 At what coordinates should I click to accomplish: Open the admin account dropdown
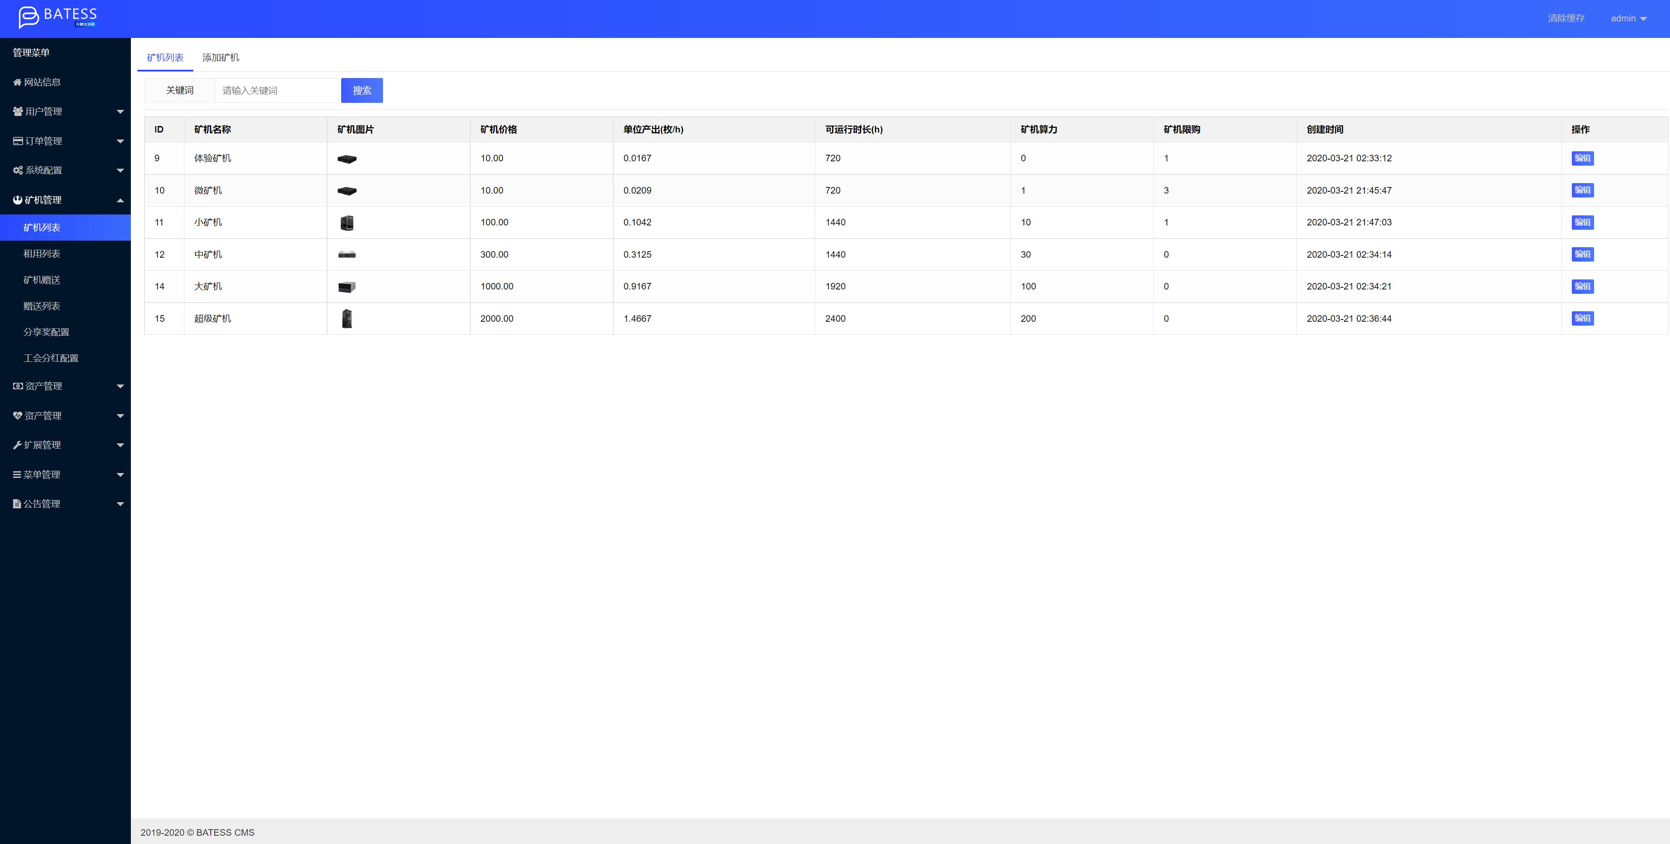pos(1628,18)
